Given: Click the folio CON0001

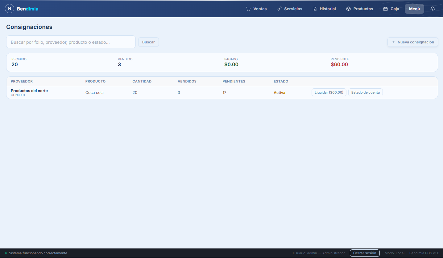Looking at the screenshot, I should pos(18,95).
